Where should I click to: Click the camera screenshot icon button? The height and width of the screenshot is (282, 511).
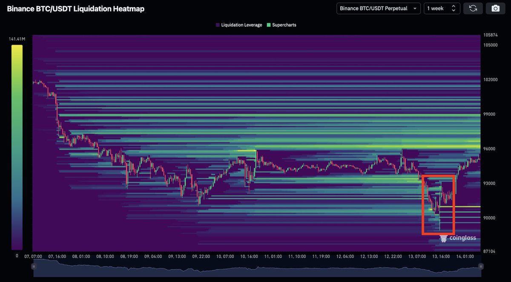[x=495, y=8]
